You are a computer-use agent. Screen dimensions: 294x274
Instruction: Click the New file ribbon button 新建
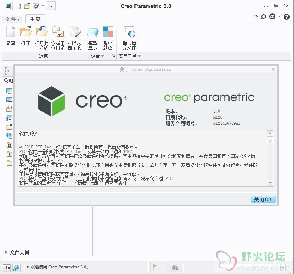point(11,36)
